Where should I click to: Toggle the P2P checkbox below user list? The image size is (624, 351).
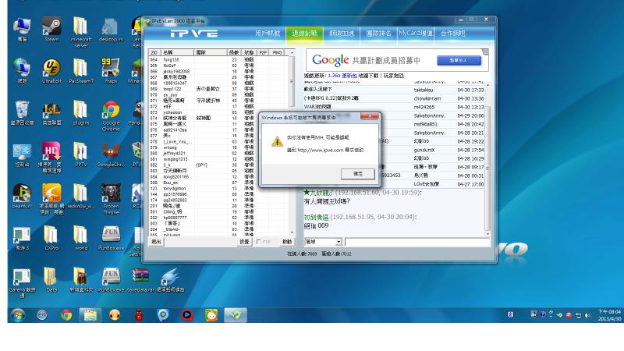click(x=259, y=242)
